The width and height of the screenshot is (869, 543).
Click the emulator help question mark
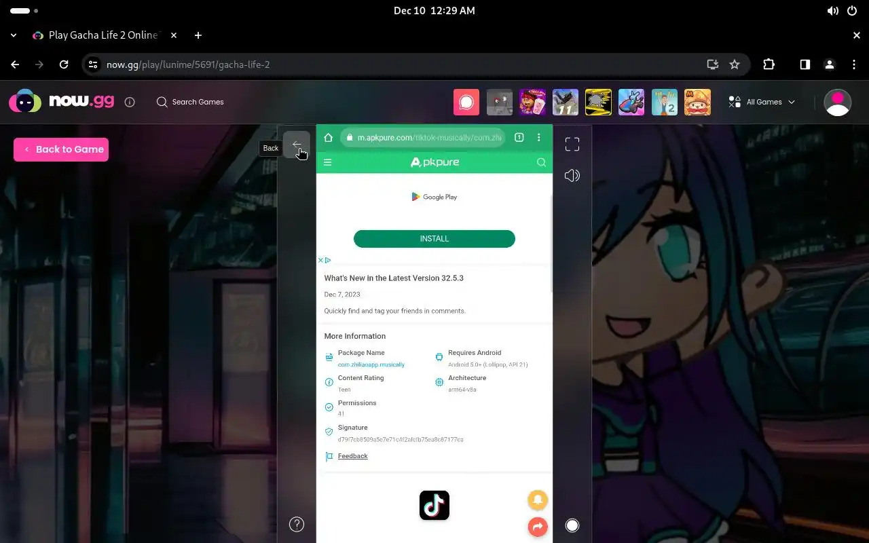[297, 524]
